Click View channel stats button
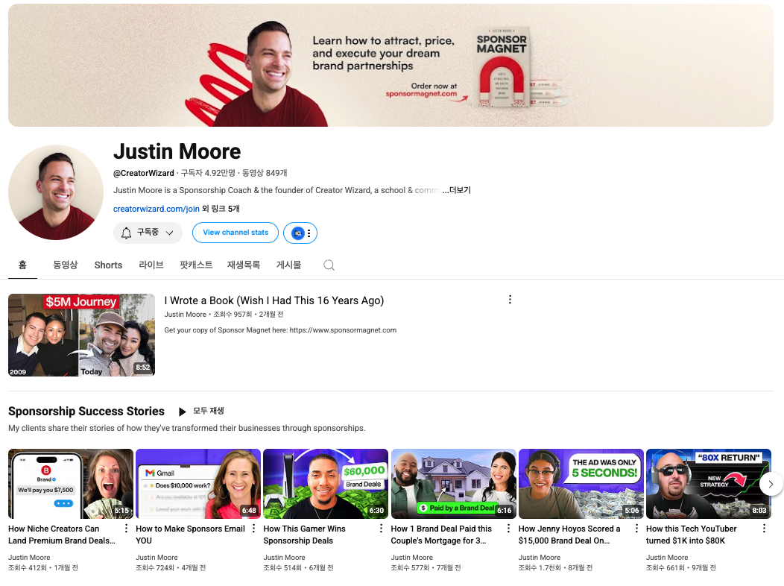 pos(235,233)
